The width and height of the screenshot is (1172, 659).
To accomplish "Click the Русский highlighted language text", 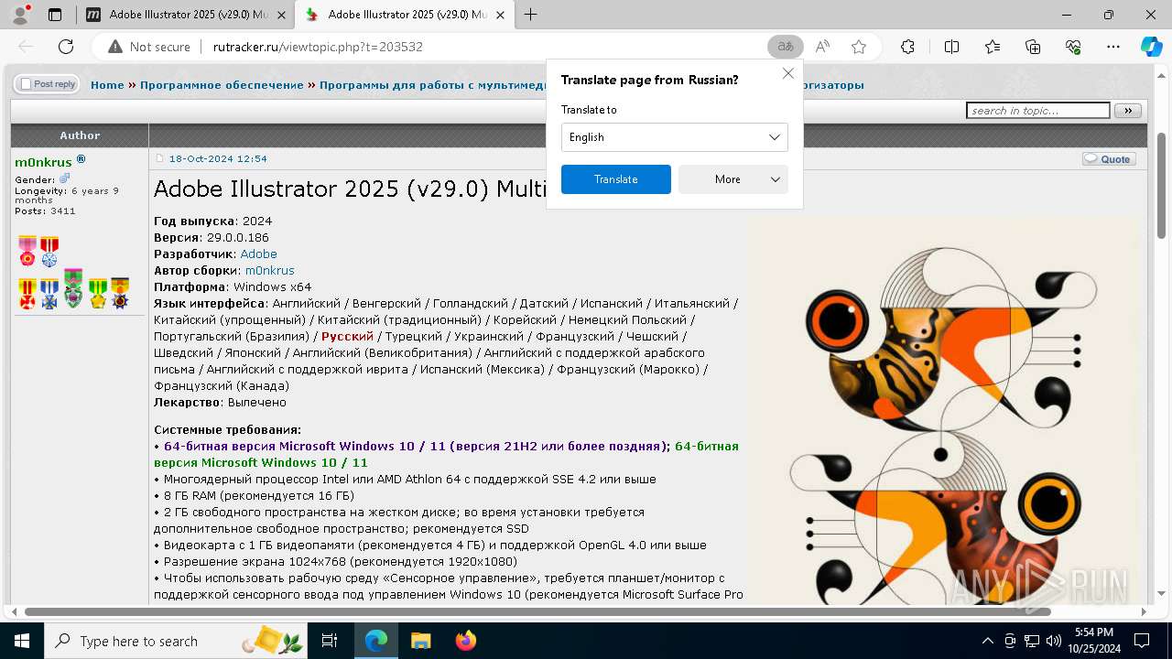I will [x=347, y=336].
